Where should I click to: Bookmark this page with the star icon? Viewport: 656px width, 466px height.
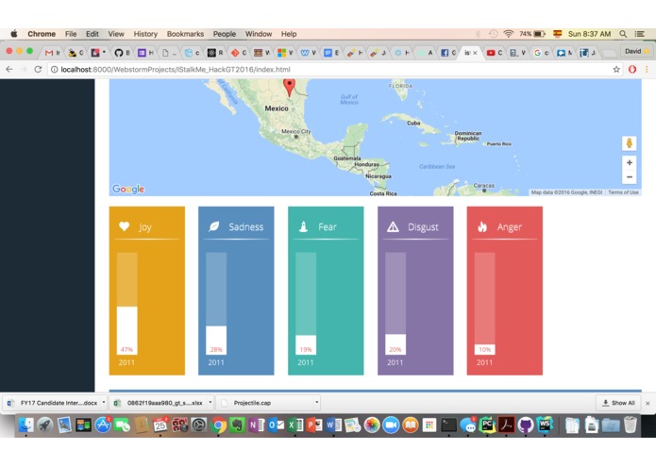pyautogui.click(x=615, y=70)
